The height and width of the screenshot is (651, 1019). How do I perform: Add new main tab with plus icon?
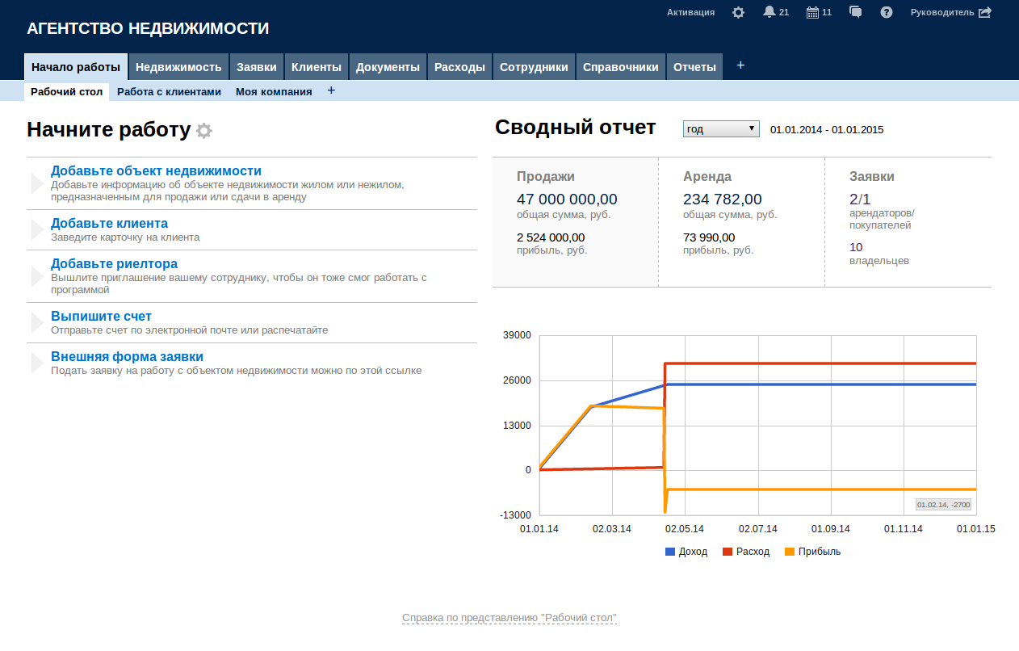click(740, 65)
